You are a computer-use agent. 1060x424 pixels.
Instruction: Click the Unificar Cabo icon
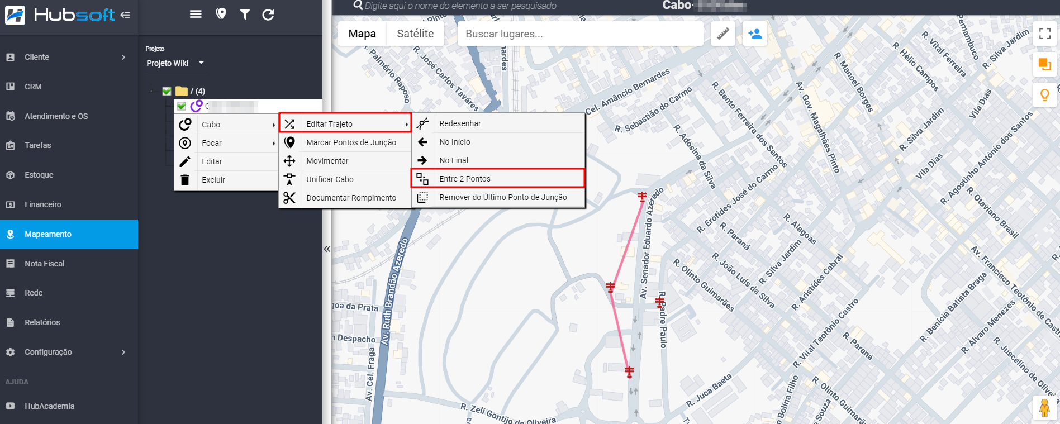pos(289,179)
